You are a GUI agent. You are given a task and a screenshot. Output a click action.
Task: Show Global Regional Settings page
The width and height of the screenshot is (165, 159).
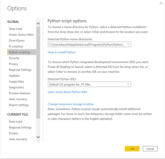coord(20,70)
